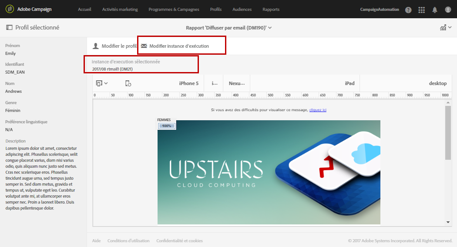
Task: Toggle the Profil sélectionné side panel icon
Action: point(9,27)
